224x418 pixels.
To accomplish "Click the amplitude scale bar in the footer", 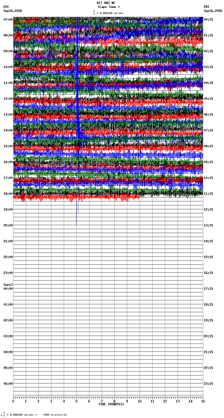I will tap(4, 414).
